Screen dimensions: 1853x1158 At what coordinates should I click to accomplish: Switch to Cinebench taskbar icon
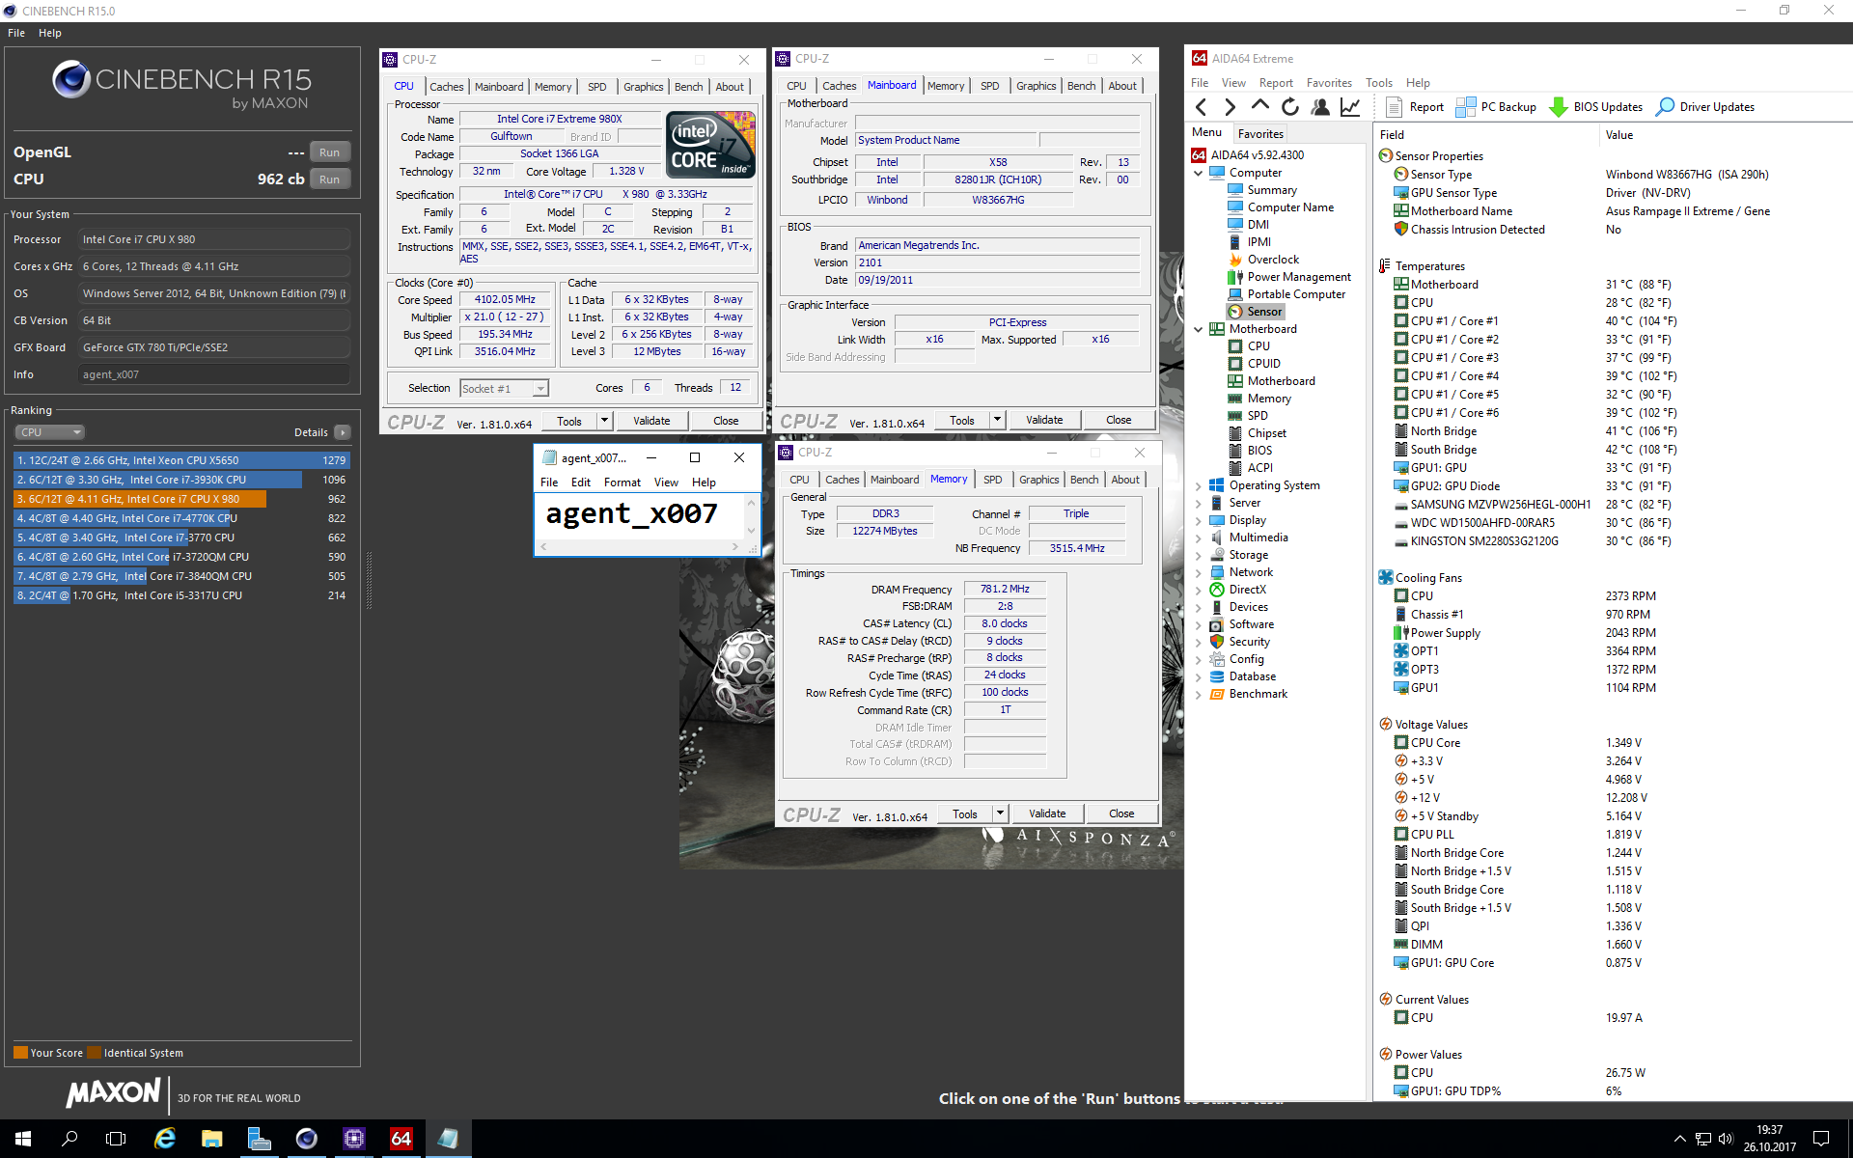[306, 1139]
